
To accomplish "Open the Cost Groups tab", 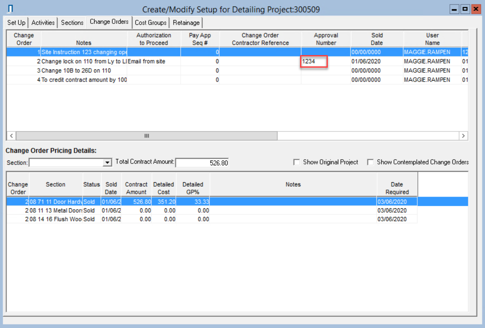I will (x=151, y=23).
